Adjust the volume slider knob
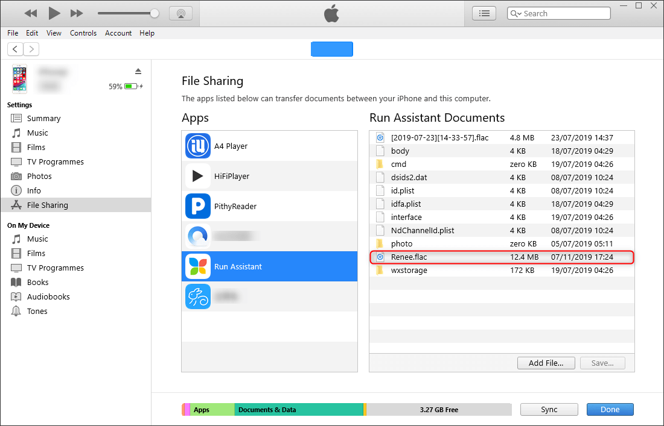Screen dimensions: 664x426 (155, 13)
